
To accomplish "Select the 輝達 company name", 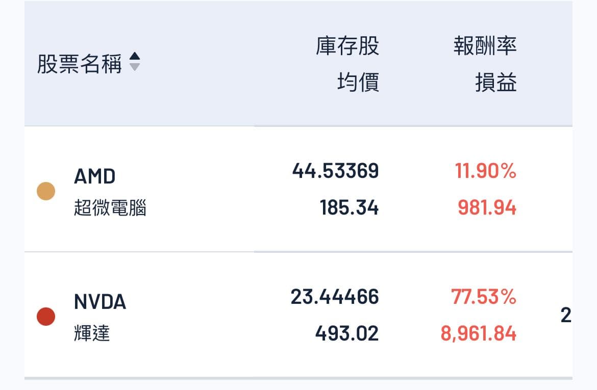I will point(92,334).
